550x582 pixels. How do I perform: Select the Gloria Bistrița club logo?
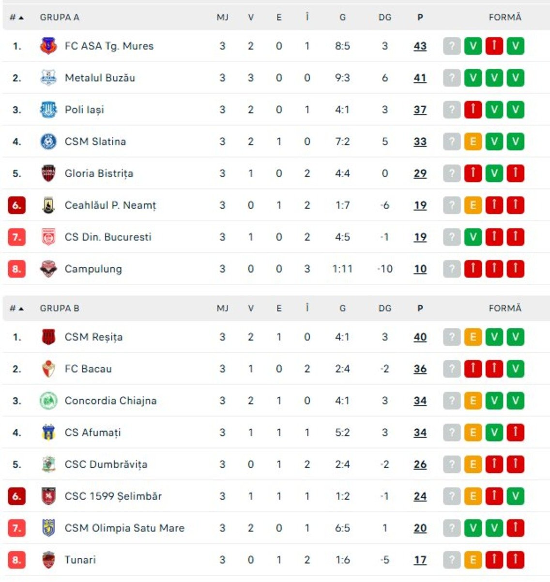[50, 173]
